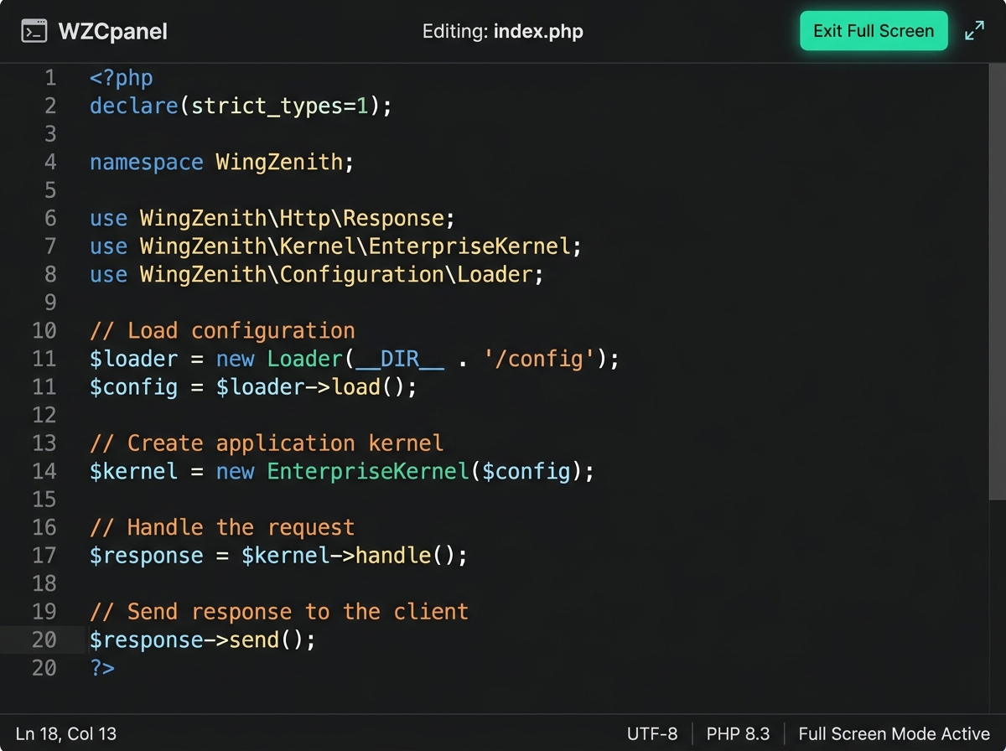Click the '?>' closing tag line
Image resolution: width=1006 pixels, height=751 pixels.
point(102,668)
